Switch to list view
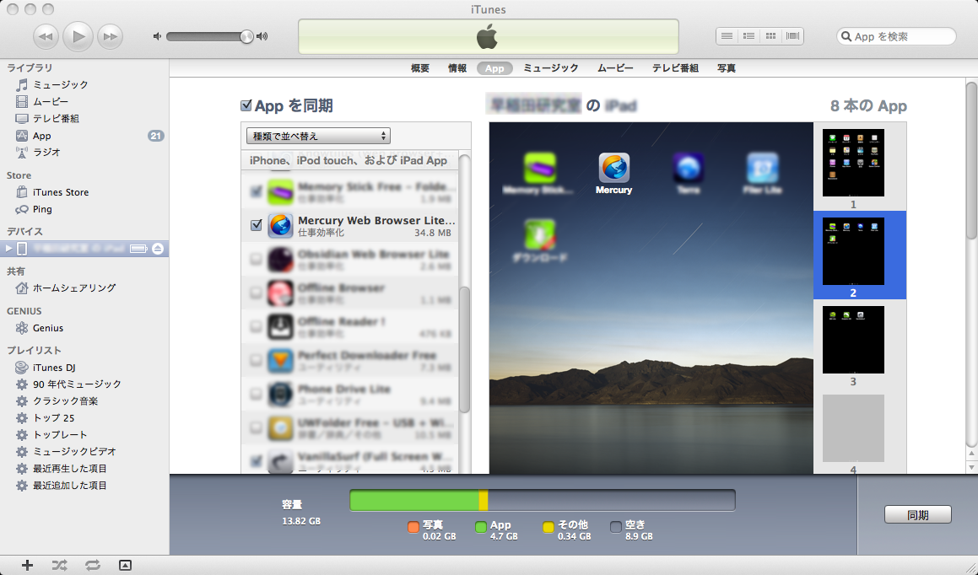This screenshot has height=575, width=978. (x=727, y=36)
